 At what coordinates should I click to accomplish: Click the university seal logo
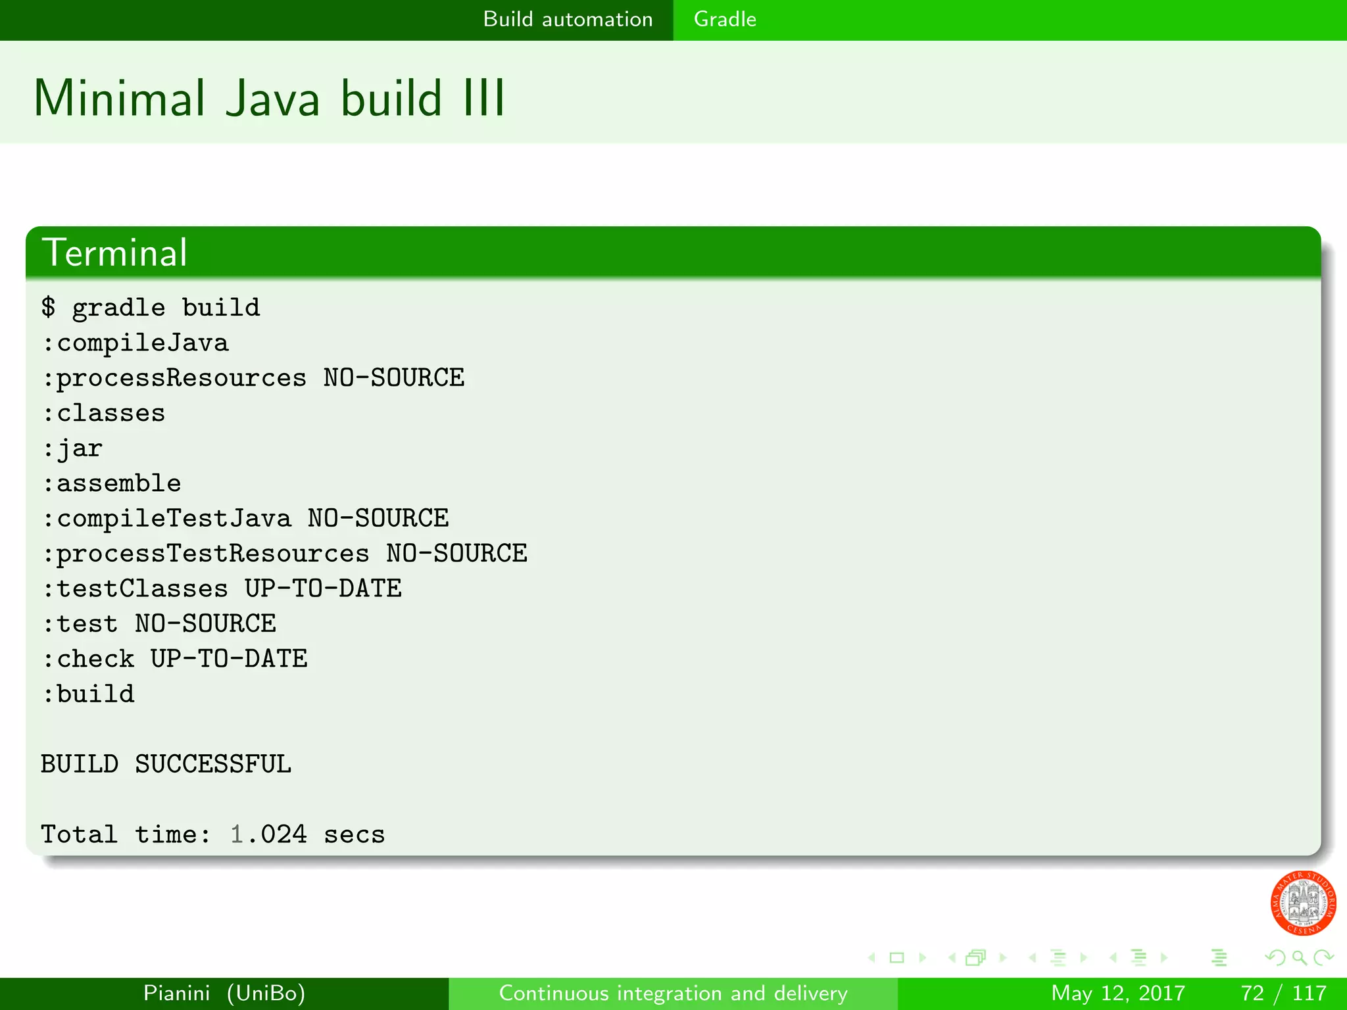point(1303,903)
